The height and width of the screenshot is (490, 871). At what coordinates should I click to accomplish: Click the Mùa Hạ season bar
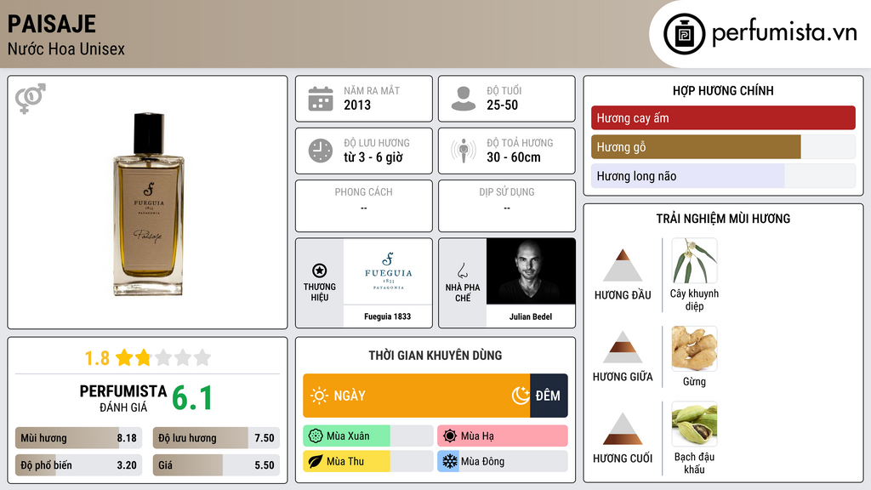pos(503,436)
